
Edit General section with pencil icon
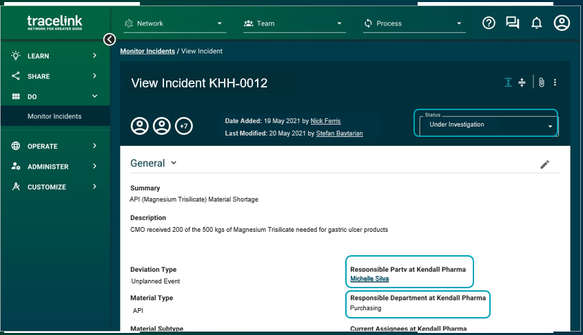[544, 164]
